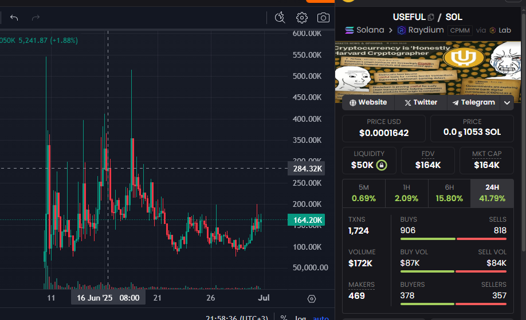Take a chart snapshot with camera icon
This screenshot has height=320, width=526.
tap(323, 18)
